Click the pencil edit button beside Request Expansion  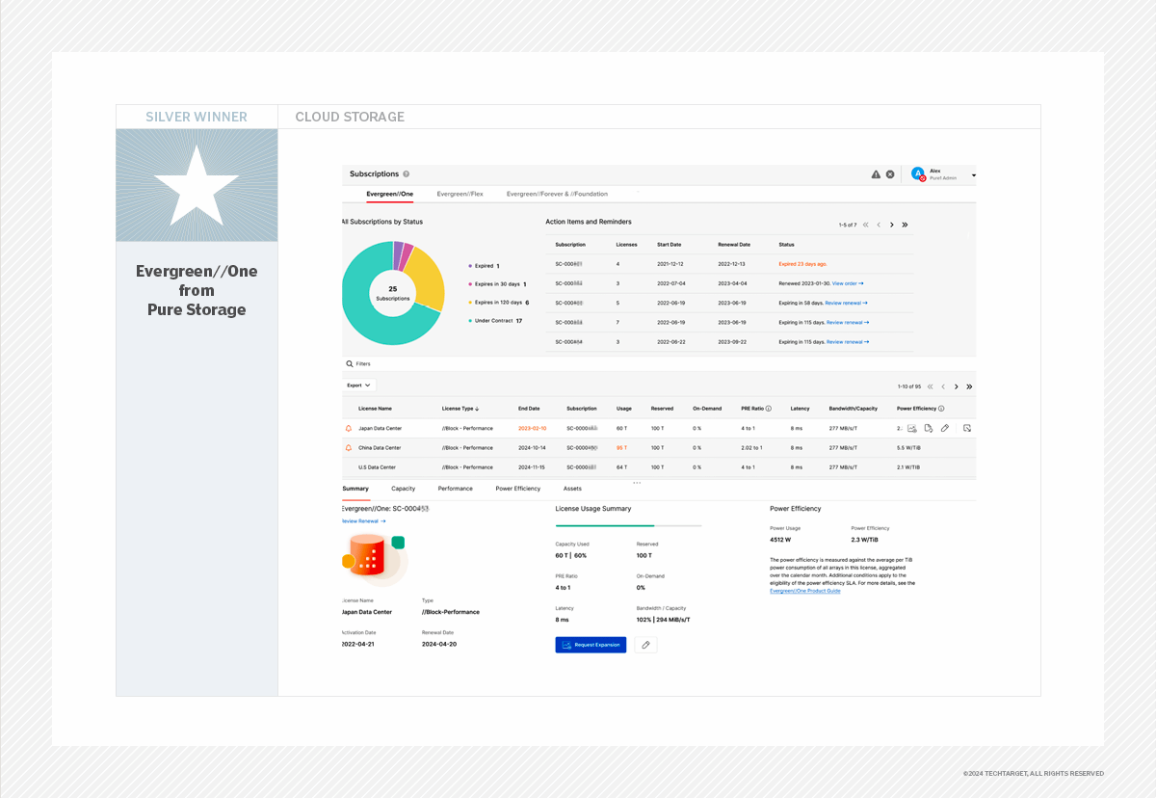coord(645,645)
